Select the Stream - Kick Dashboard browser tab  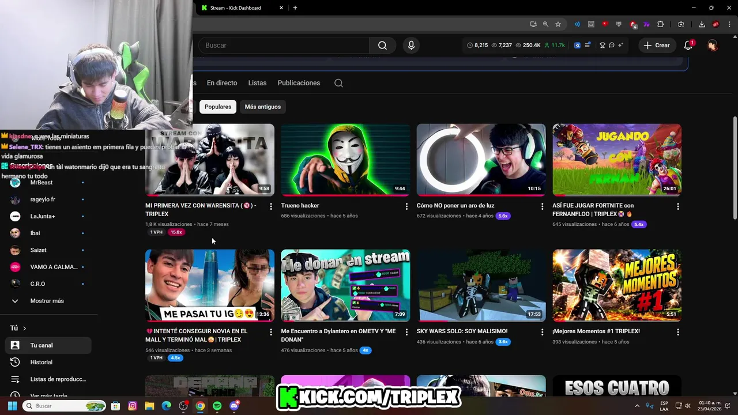click(241, 8)
